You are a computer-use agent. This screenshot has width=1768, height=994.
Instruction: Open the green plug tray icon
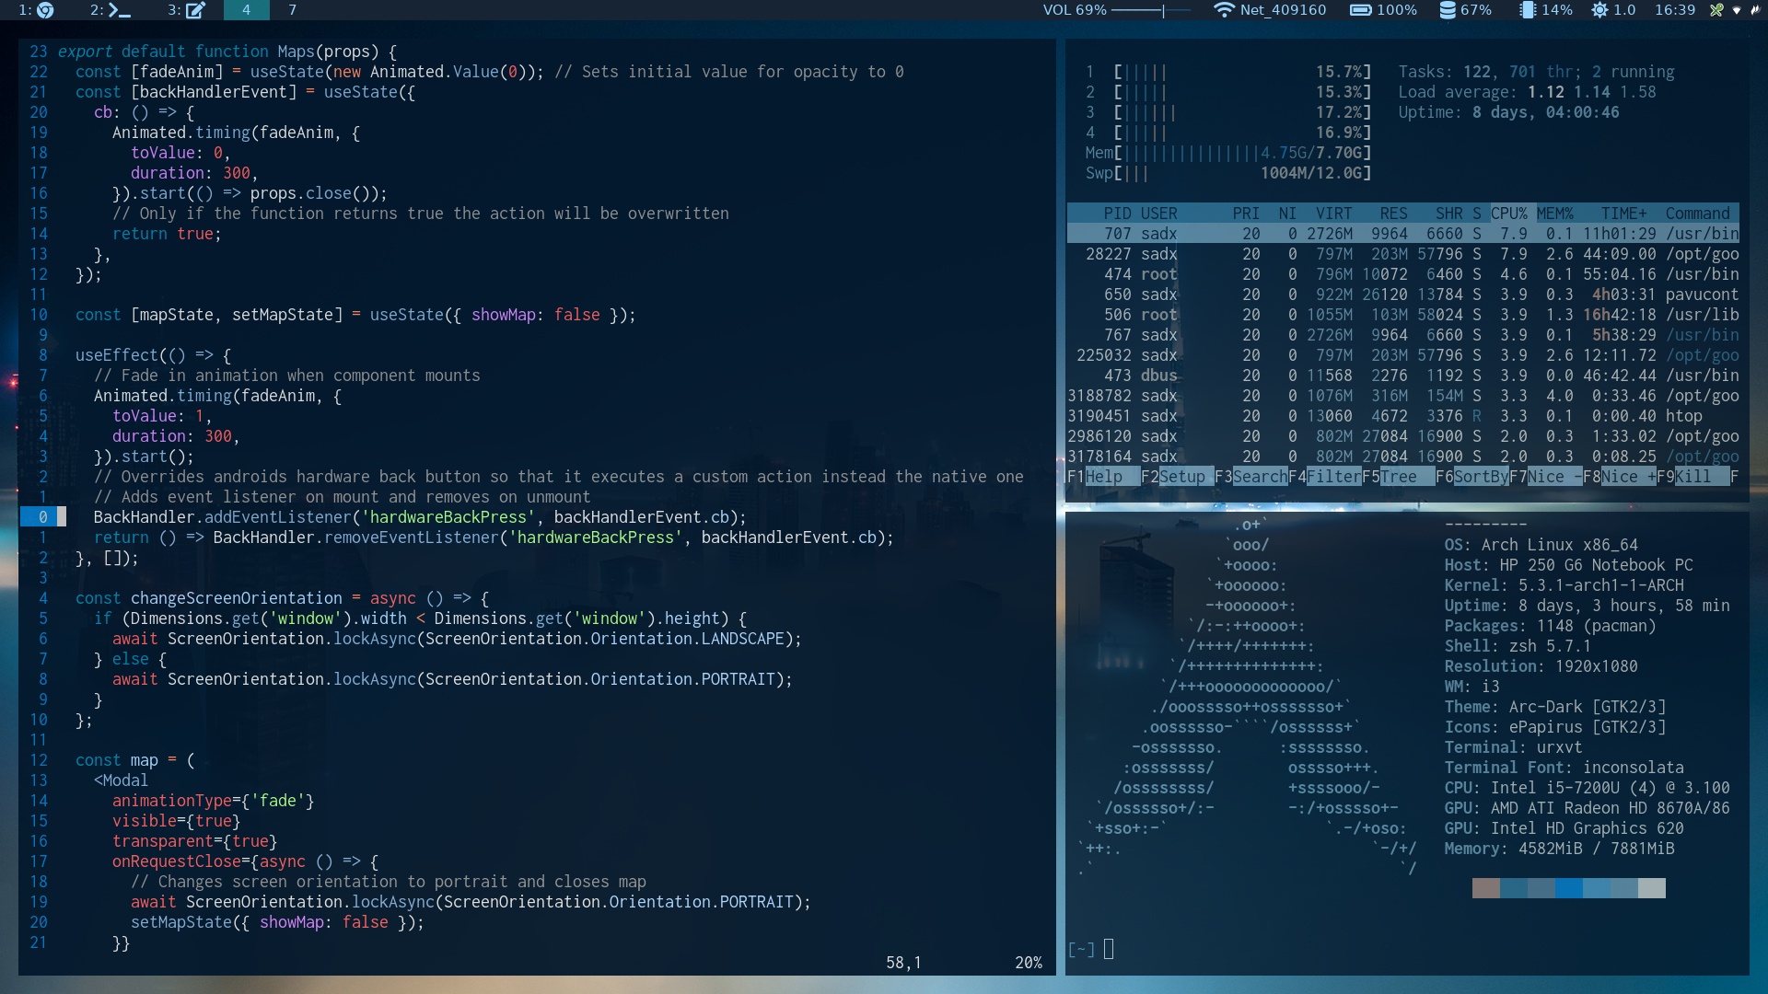(1716, 10)
